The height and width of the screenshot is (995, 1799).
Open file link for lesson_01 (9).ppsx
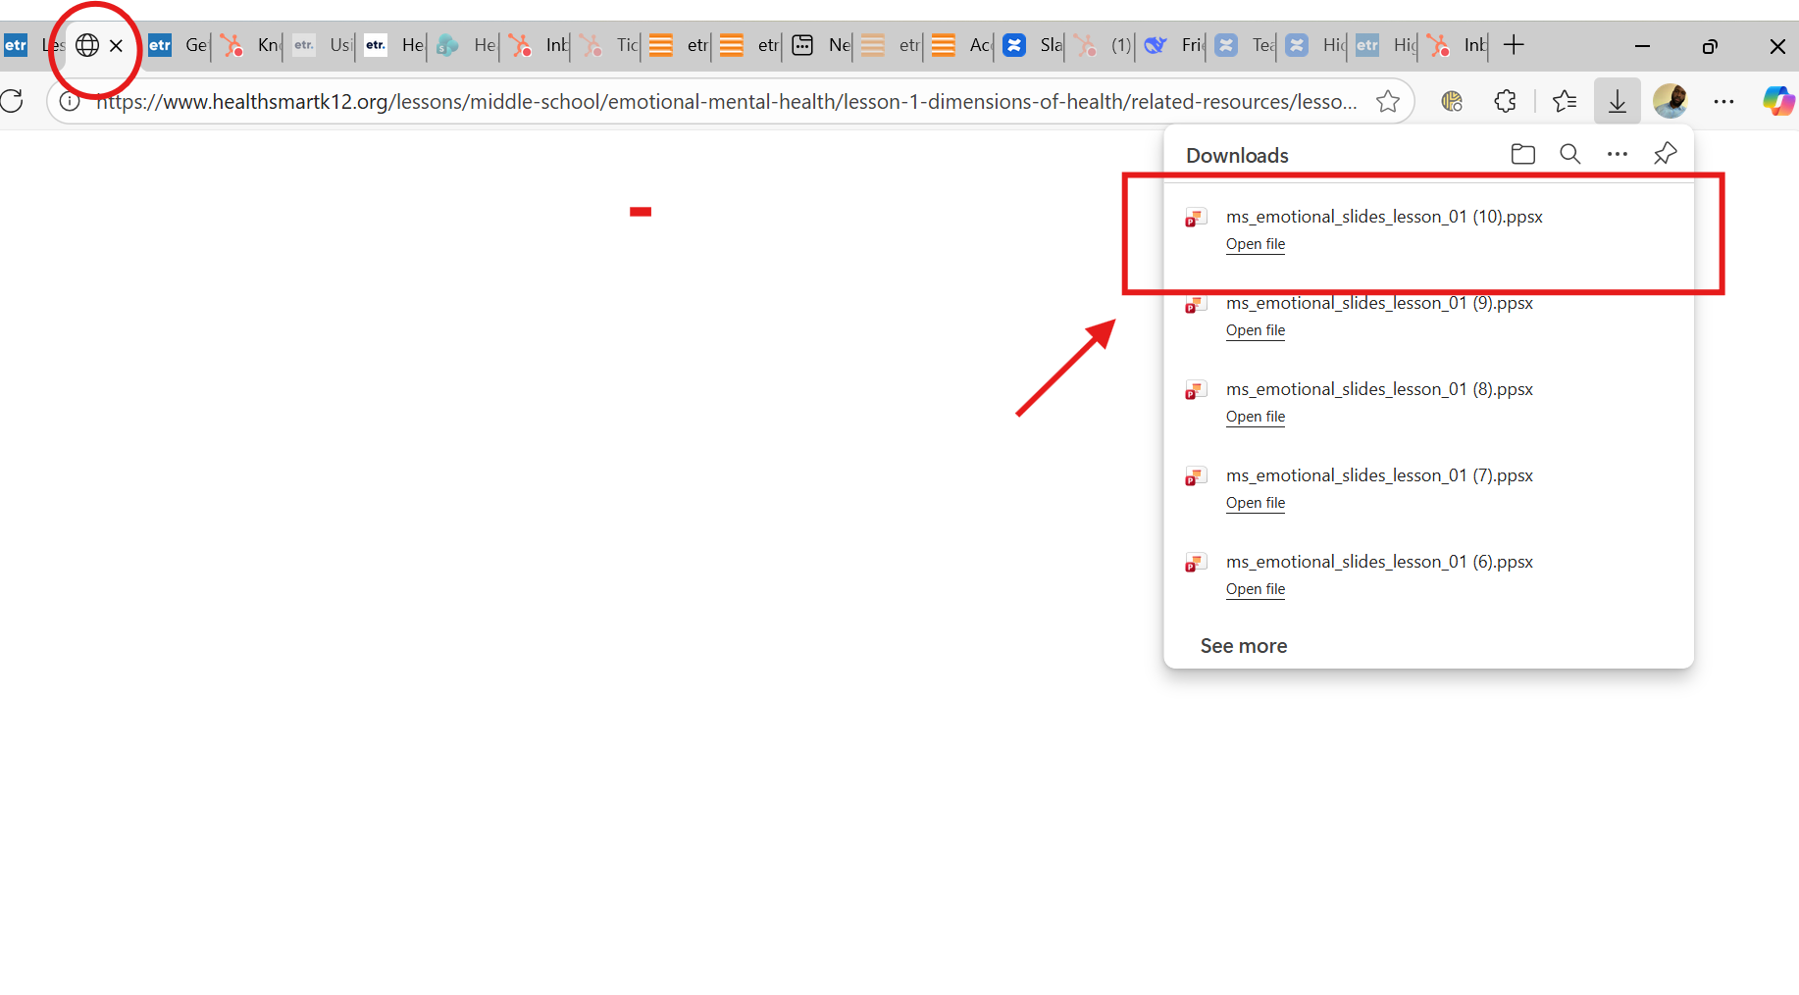(1256, 330)
